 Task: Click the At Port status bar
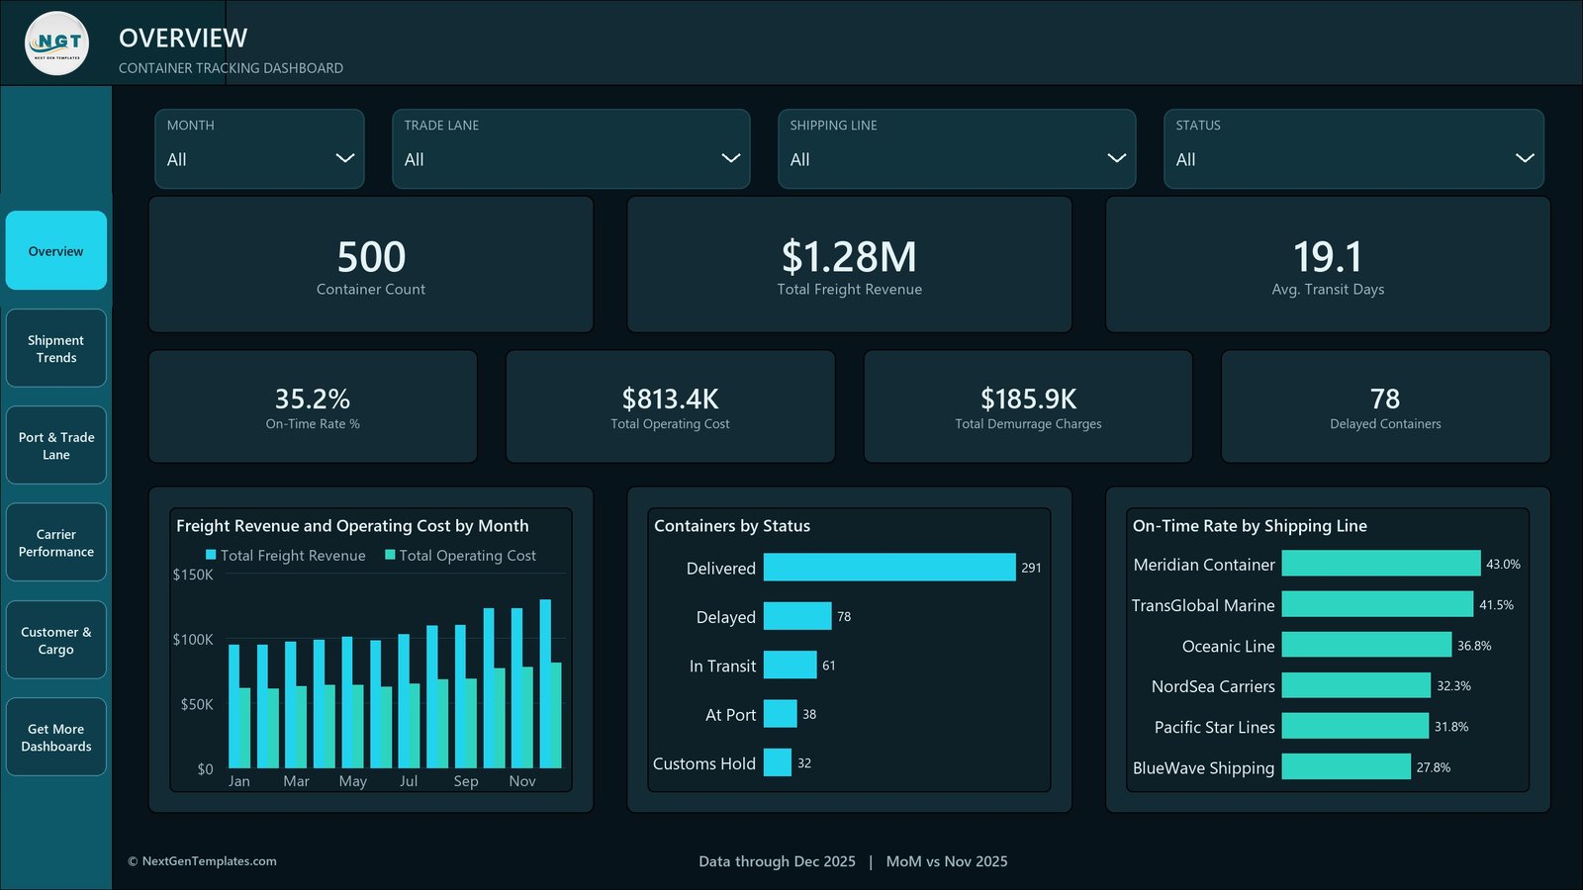pos(780,713)
